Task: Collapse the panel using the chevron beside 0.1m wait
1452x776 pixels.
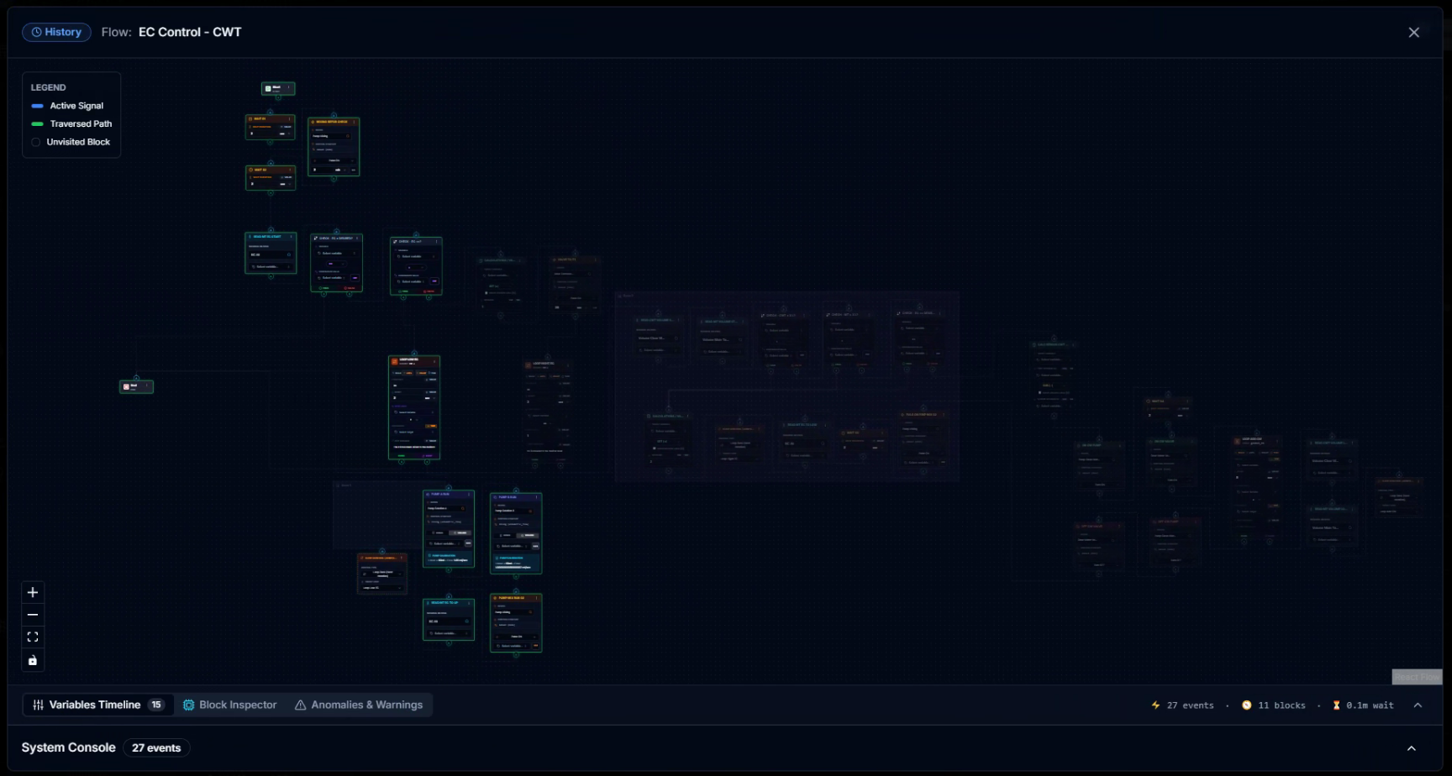Action: (1418, 705)
